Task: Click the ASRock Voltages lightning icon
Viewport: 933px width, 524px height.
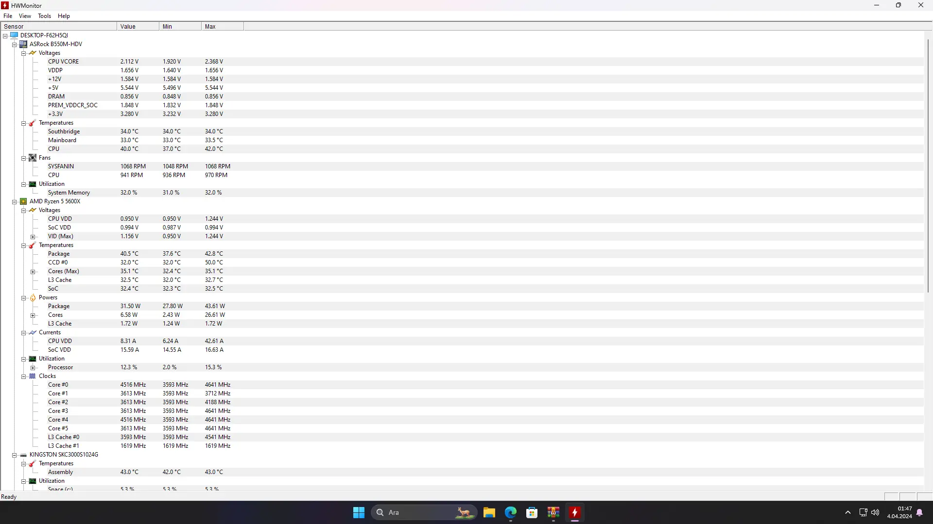Action: [x=33, y=53]
